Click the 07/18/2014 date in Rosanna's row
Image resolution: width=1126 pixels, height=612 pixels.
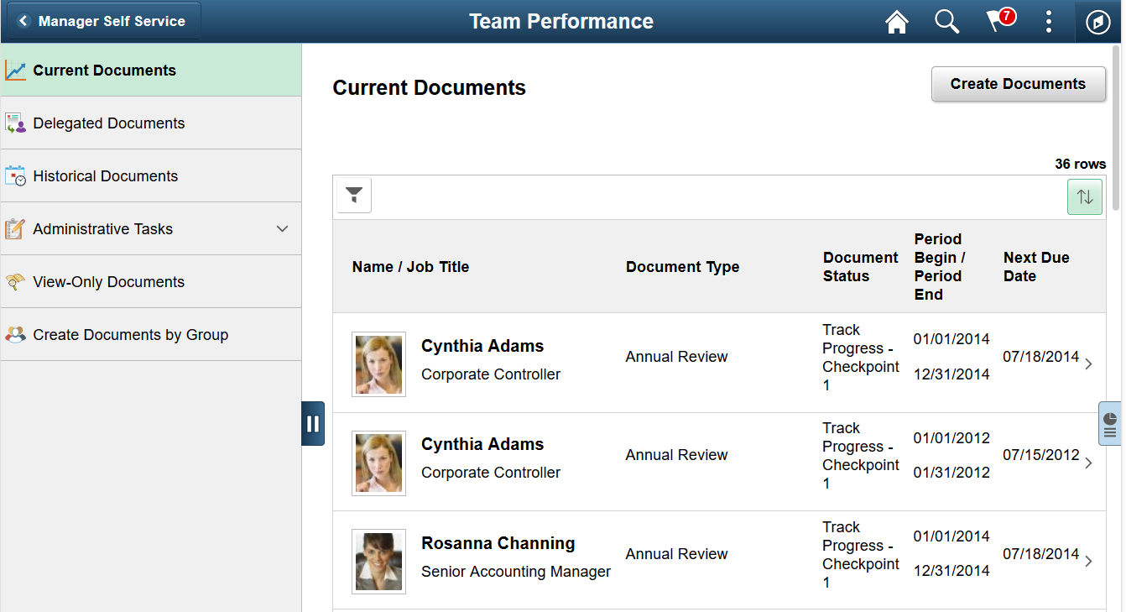coord(1040,554)
